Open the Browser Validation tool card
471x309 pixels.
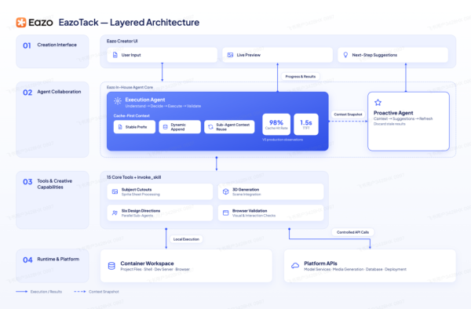click(271, 213)
